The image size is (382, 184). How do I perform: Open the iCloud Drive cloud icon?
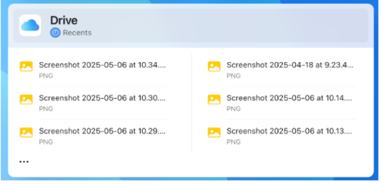click(30, 26)
